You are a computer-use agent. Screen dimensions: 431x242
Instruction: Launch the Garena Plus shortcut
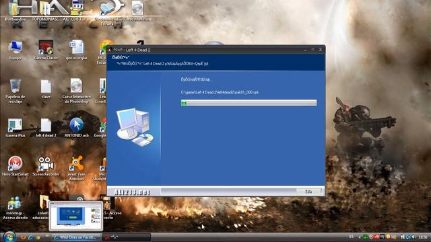[x=15, y=128]
